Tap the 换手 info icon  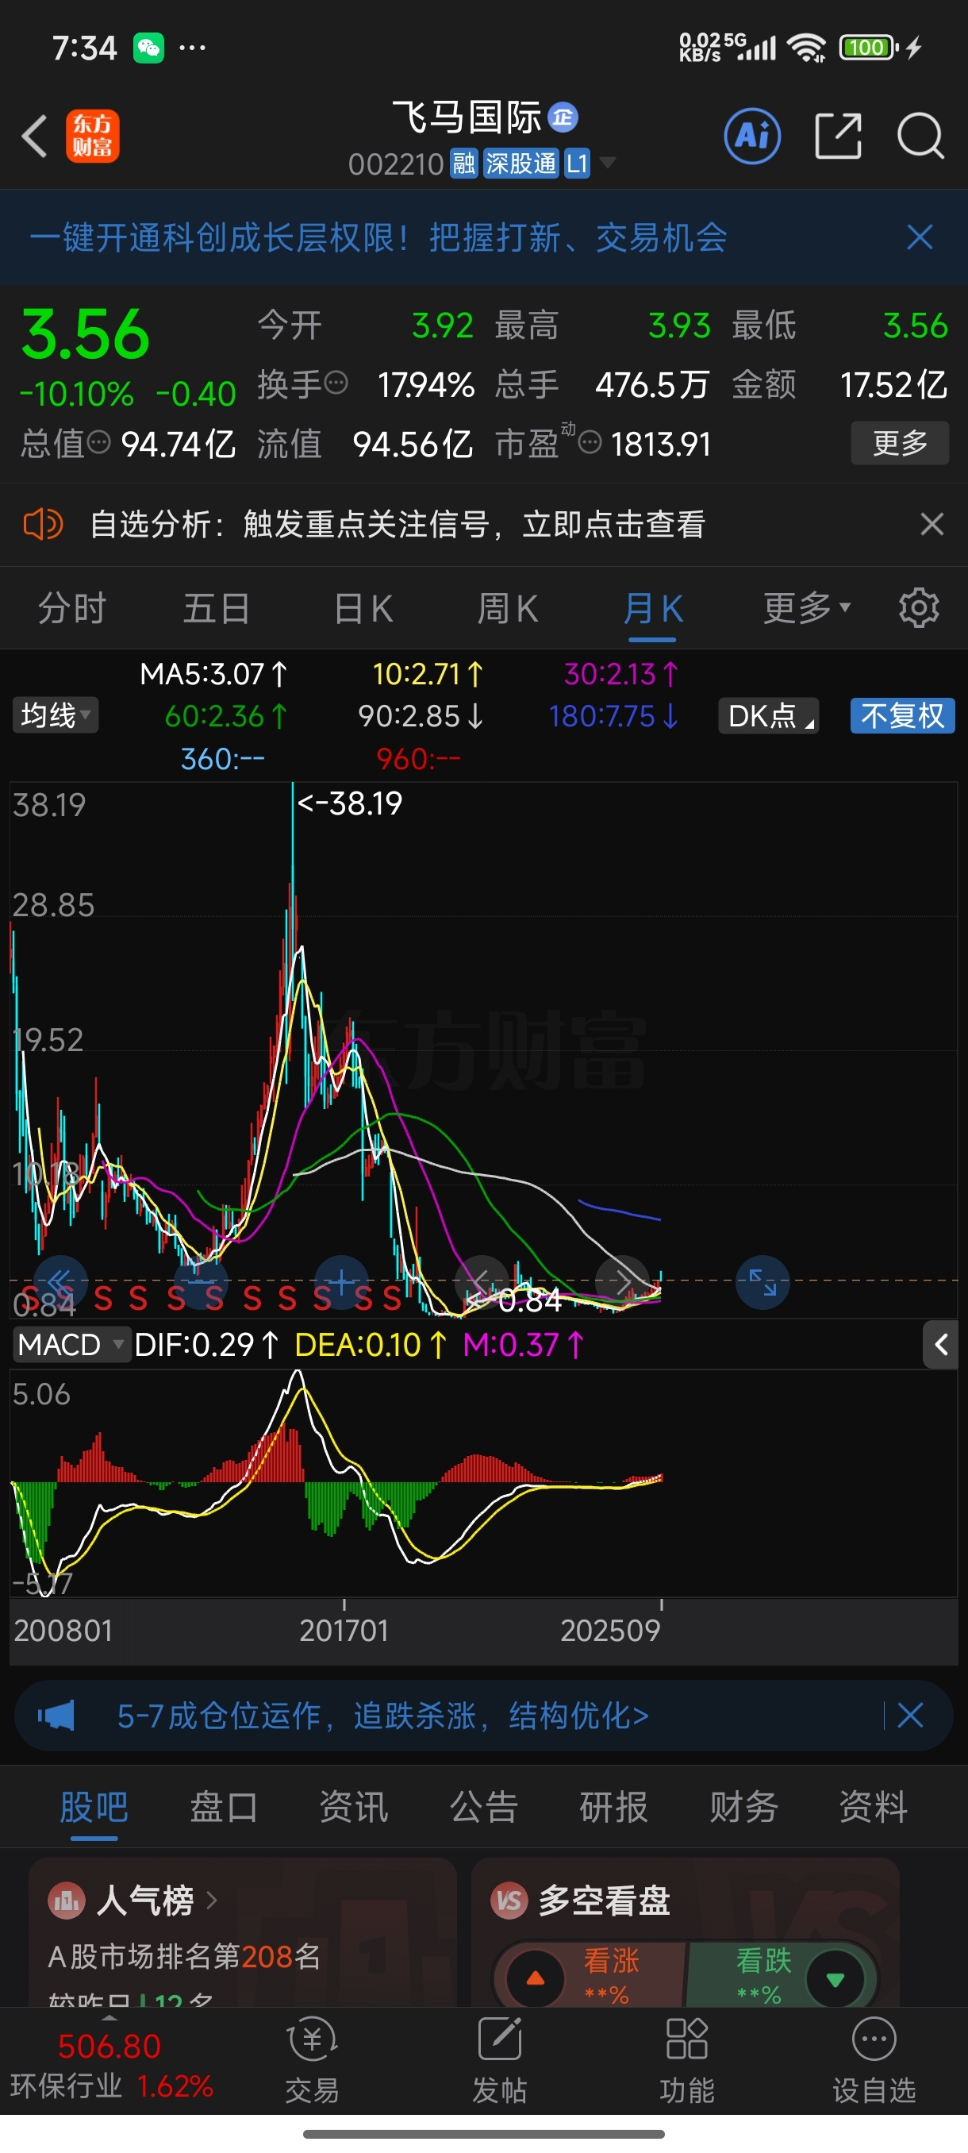336,383
